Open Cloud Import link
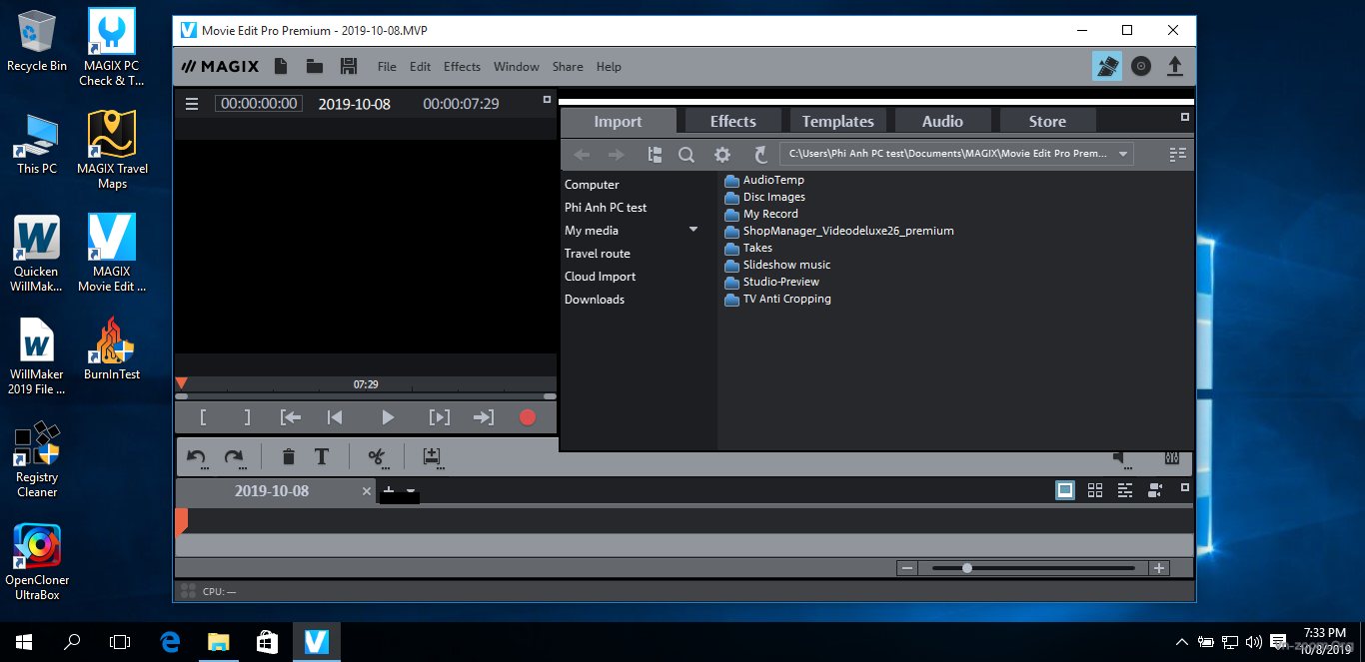Image resolution: width=1365 pixels, height=662 pixels. pos(600,277)
